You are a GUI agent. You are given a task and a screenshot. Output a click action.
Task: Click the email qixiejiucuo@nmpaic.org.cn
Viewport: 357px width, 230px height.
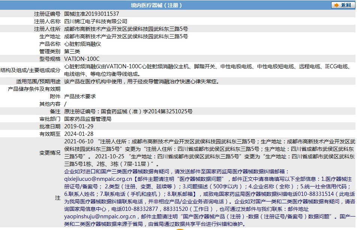click(x=98, y=179)
